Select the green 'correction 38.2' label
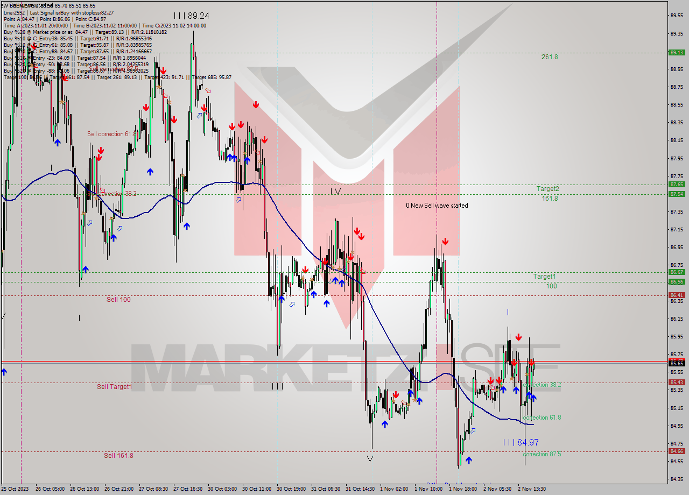 click(542, 385)
